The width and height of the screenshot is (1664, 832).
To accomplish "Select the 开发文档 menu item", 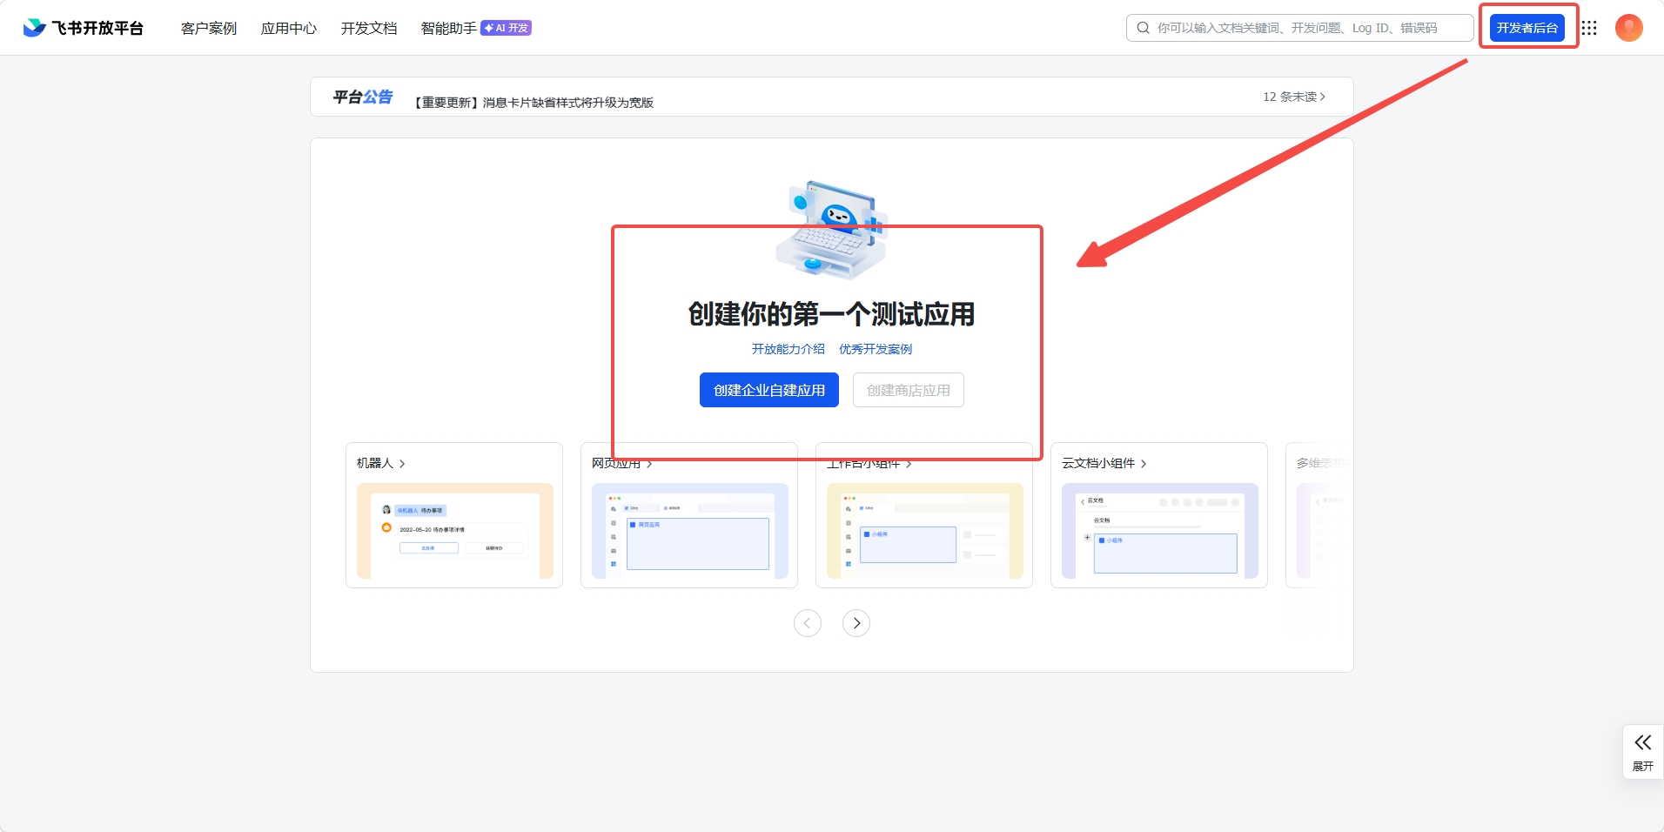I will [x=368, y=28].
